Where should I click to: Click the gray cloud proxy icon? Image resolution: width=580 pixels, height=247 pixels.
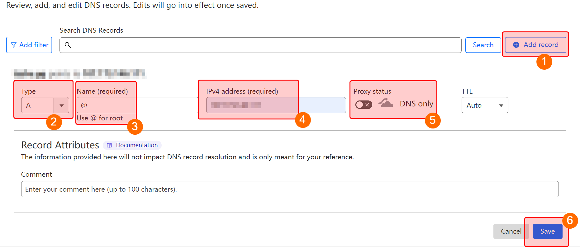pos(386,103)
